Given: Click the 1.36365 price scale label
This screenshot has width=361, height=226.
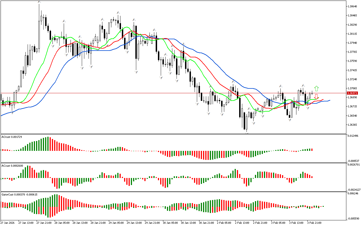Looking at the screenshot, I should pyautogui.click(x=353, y=125).
